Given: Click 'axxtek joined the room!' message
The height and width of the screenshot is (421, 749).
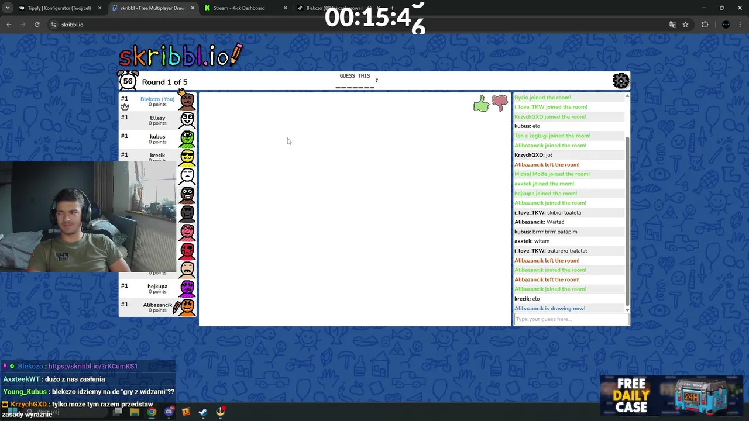Looking at the screenshot, I should coord(544,184).
